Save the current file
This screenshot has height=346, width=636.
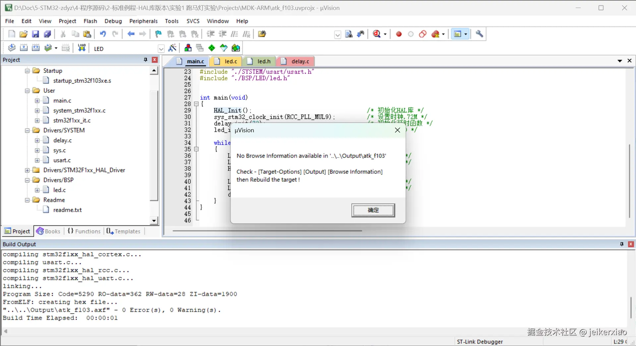point(35,34)
